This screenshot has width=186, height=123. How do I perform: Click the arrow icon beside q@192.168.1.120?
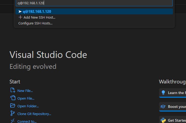(20, 11)
